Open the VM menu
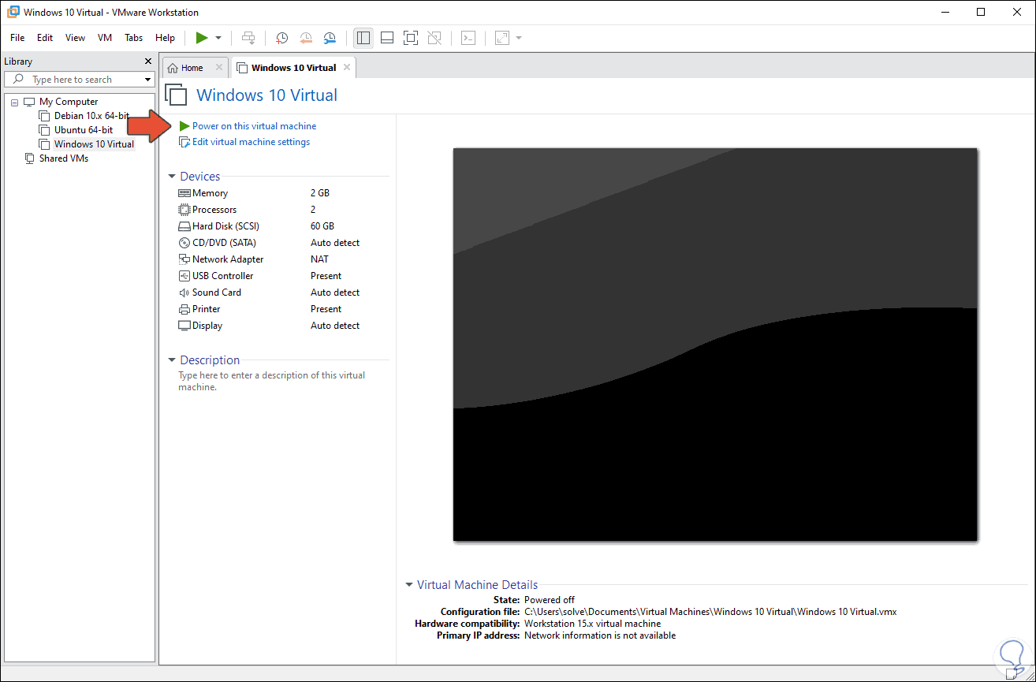 (x=105, y=38)
